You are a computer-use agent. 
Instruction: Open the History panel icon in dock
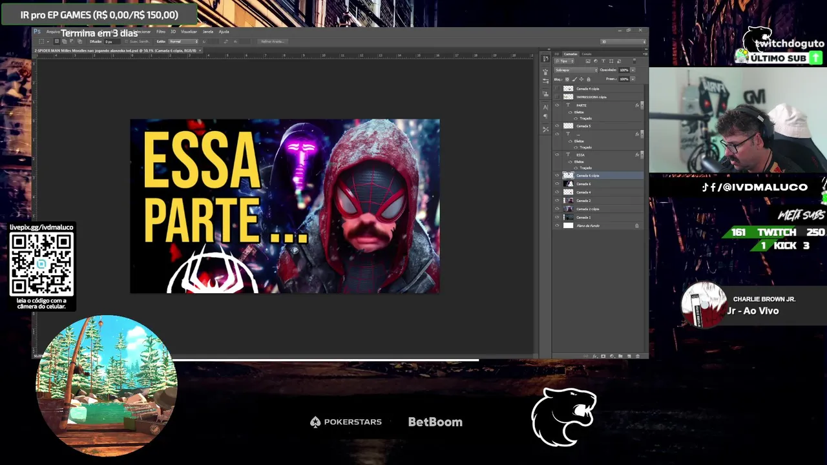(546, 58)
